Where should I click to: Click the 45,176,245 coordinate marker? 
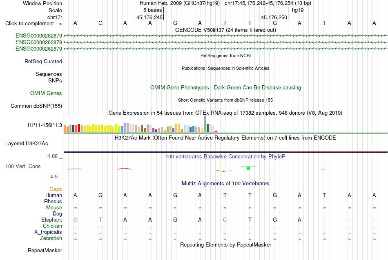tap(149, 17)
